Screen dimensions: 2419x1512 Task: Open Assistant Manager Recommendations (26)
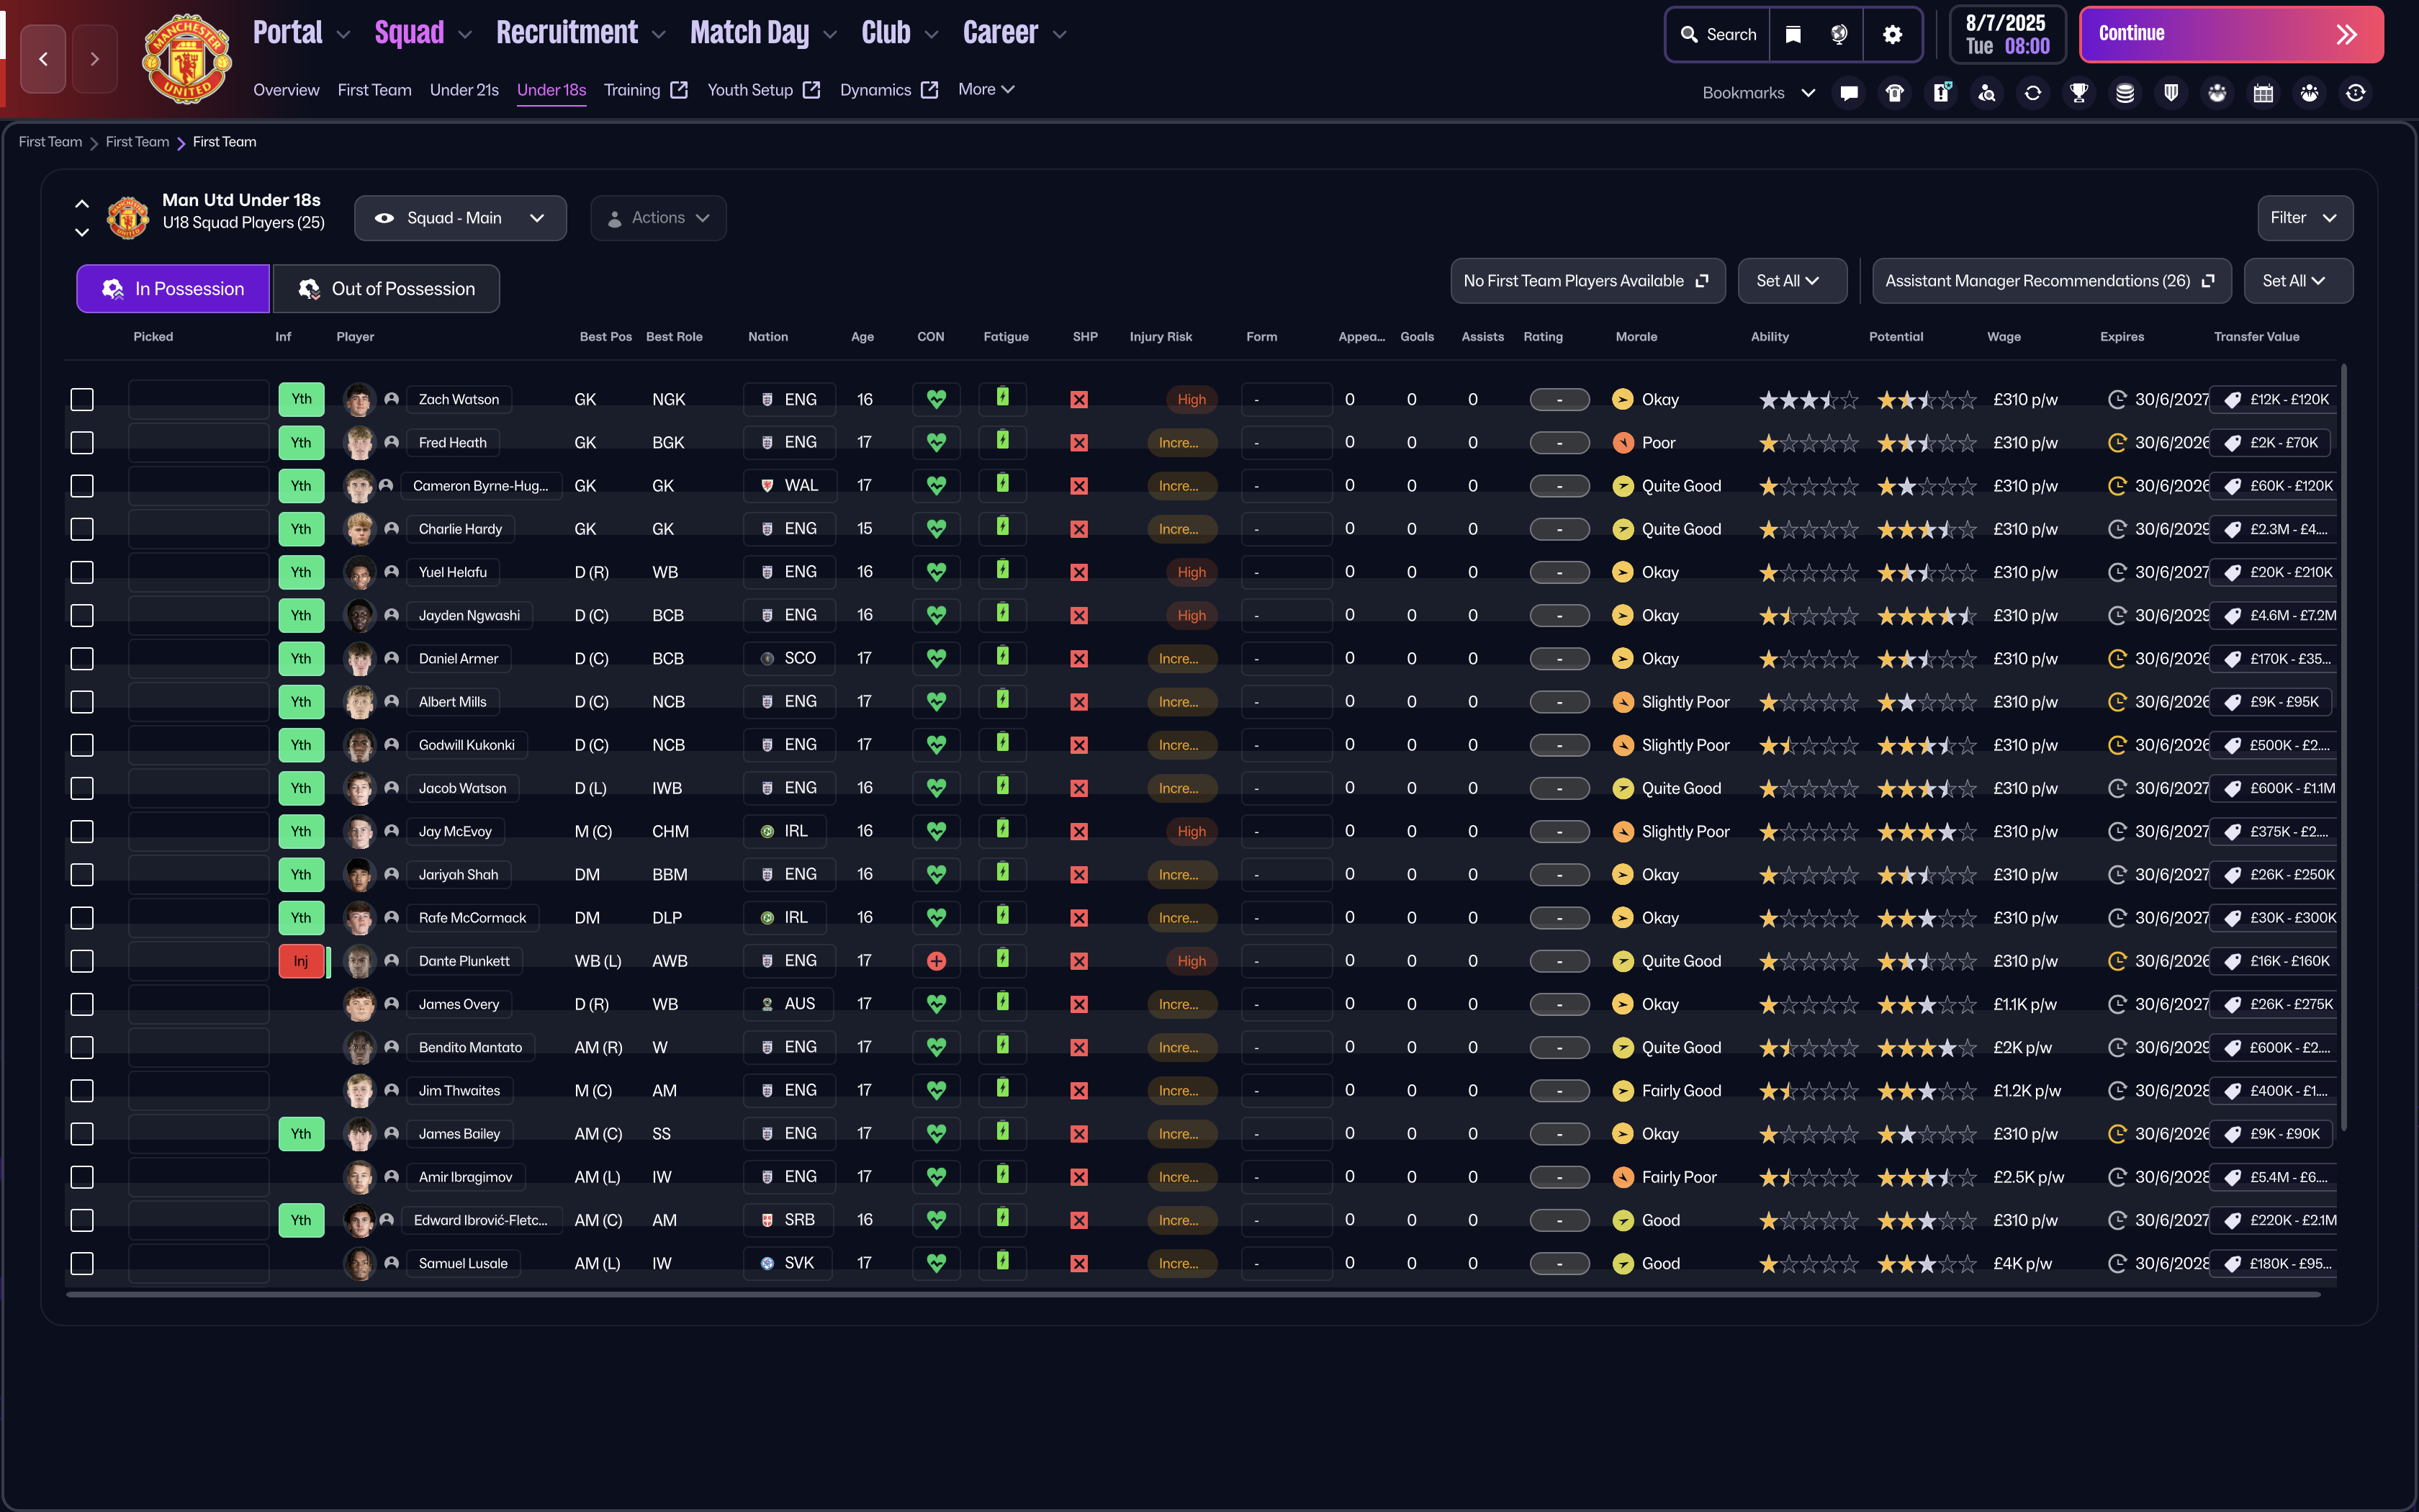point(2051,281)
